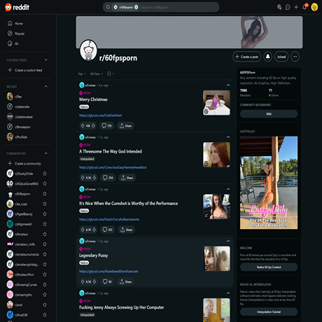Downvote the post with 9.3K score
Screen dimensions: 322x322
[x=94, y=178]
